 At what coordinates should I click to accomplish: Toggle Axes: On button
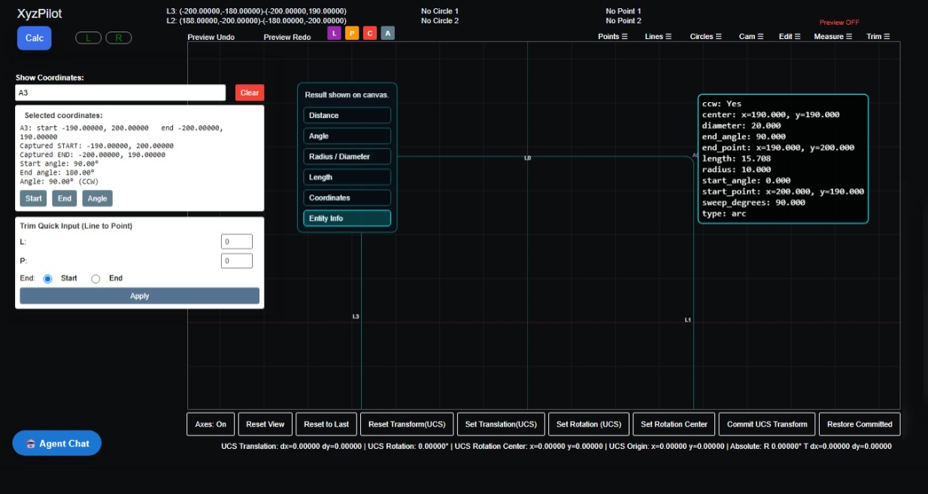coord(211,424)
